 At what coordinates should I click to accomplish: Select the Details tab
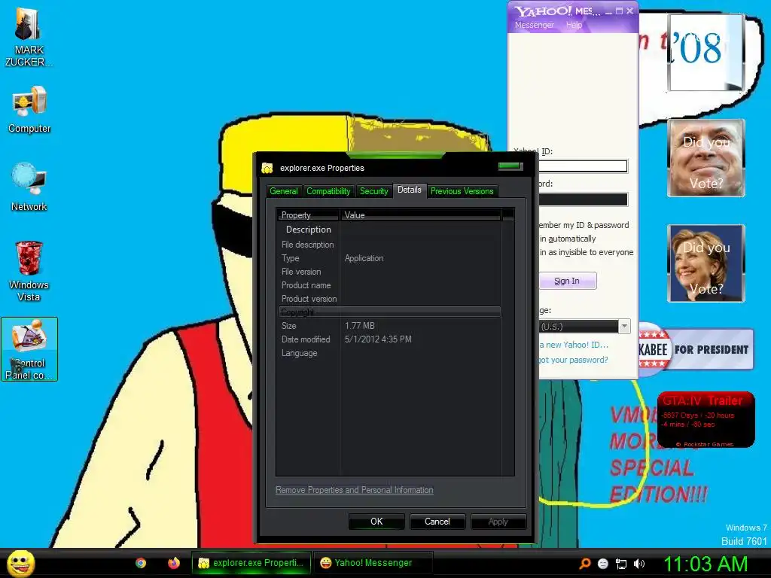click(409, 190)
